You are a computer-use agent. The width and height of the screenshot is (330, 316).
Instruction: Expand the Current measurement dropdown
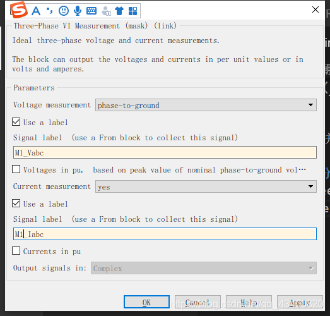206,186
